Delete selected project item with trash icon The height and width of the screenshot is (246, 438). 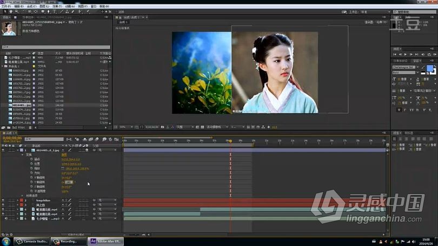click(30, 128)
